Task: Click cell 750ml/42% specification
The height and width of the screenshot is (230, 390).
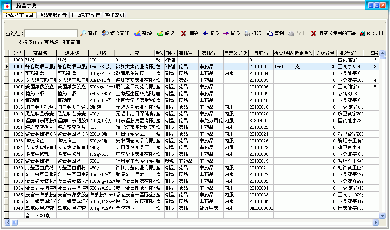Action: tap(102, 94)
